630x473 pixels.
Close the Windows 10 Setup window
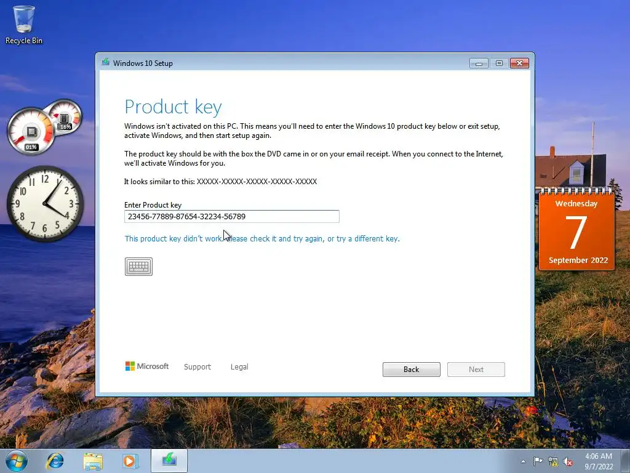(x=519, y=63)
